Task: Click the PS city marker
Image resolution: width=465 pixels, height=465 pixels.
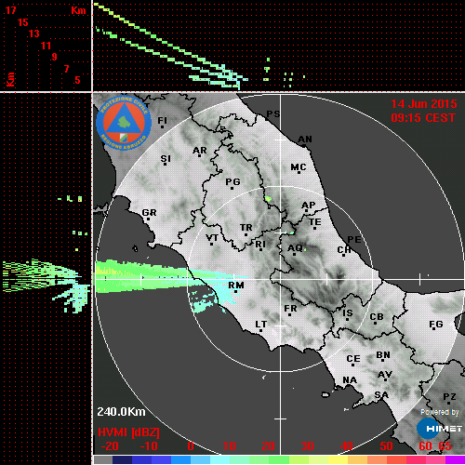Action: coord(273,114)
